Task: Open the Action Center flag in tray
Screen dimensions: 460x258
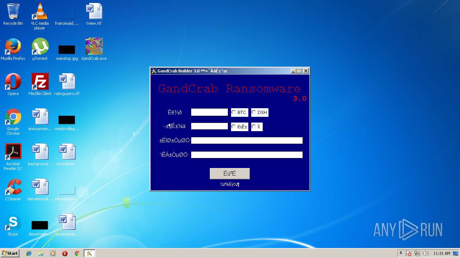Action: pos(409,253)
